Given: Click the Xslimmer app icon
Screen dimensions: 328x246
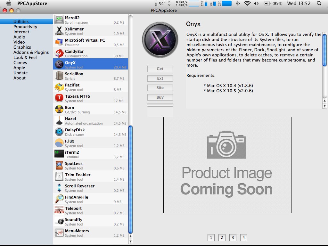Looking at the screenshot, I should coord(59,31).
